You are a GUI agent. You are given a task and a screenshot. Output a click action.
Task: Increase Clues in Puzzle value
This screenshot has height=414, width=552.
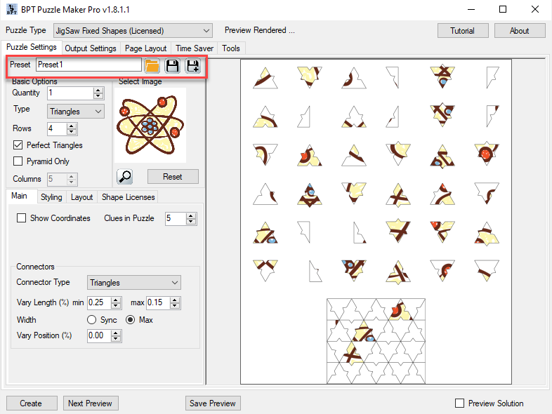[191, 215]
